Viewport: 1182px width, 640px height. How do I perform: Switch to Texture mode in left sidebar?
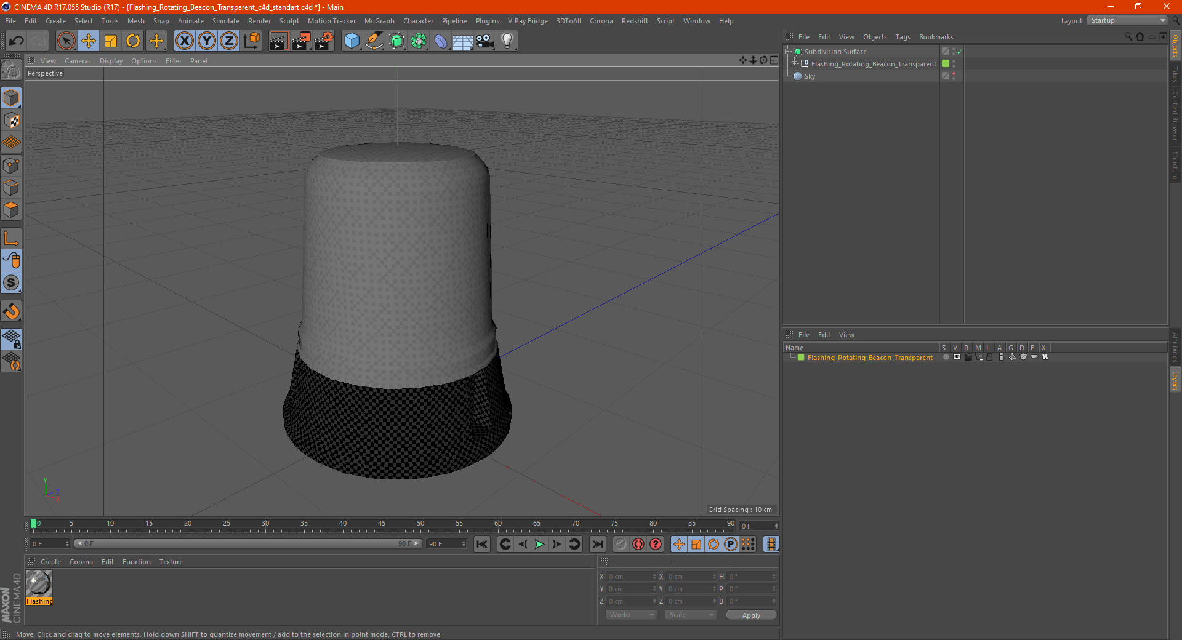pyautogui.click(x=11, y=121)
